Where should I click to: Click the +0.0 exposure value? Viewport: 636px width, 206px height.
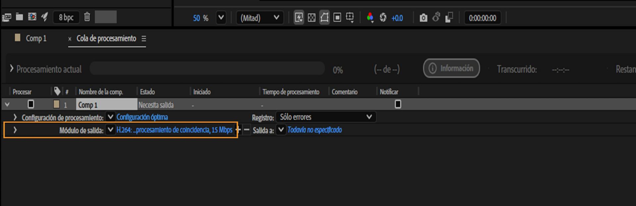[397, 18]
